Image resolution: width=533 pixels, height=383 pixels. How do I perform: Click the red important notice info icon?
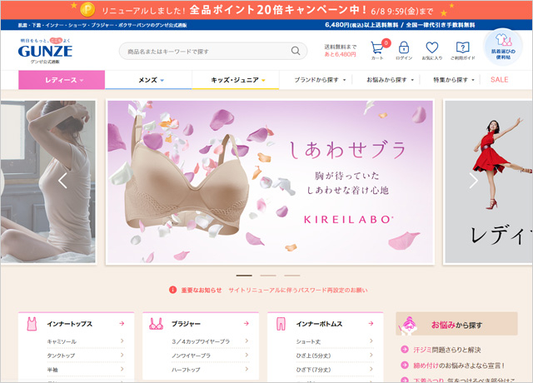pyautogui.click(x=172, y=290)
